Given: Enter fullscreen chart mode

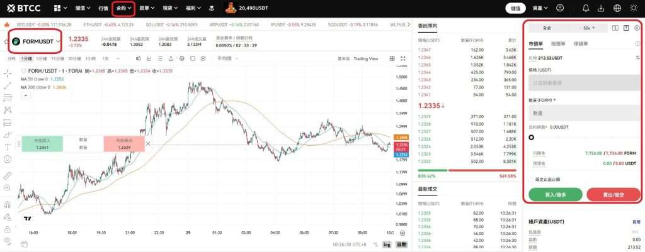Looking at the screenshot, I should click(402, 58).
